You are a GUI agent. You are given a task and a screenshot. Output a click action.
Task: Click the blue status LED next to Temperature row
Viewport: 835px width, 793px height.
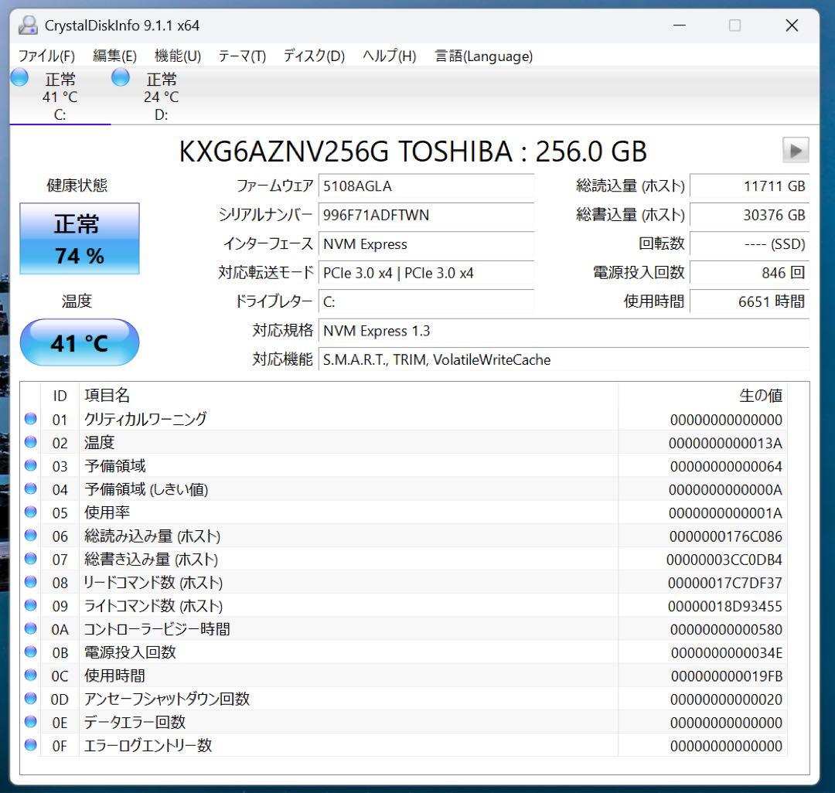[31, 442]
